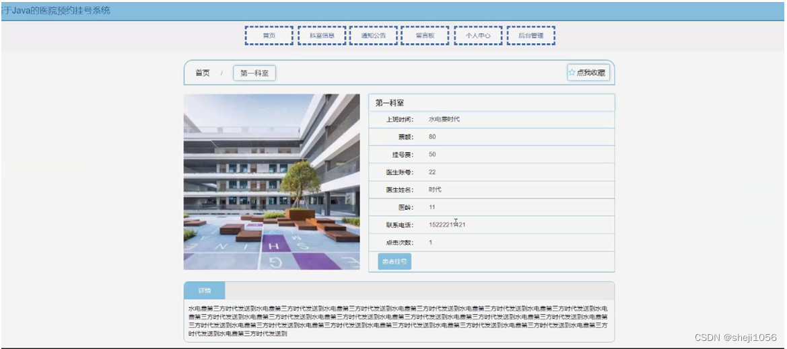Image resolution: width=787 pixels, height=349 pixels.
Task: Click the department building photo
Action: click(271, 182)
